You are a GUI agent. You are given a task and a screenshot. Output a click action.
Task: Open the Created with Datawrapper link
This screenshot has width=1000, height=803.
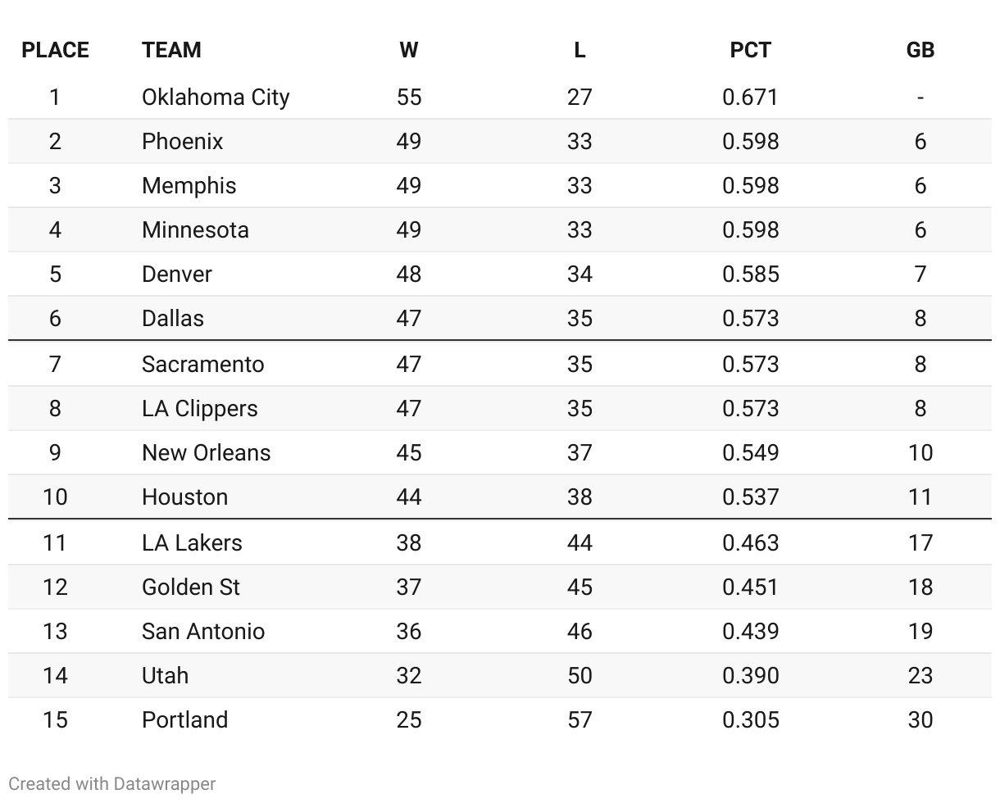click(112, 783)
